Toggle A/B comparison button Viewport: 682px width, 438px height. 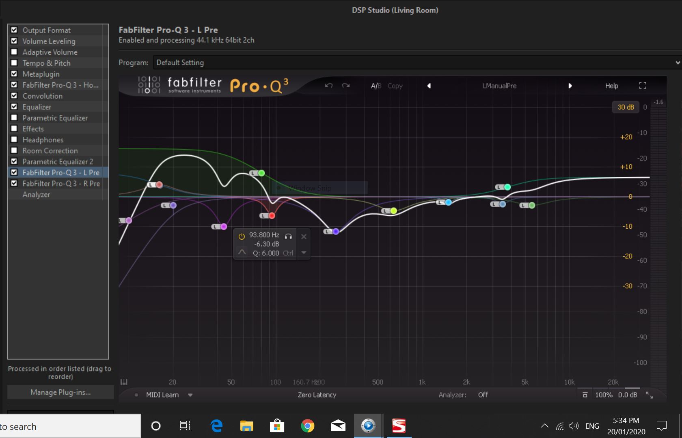376,86
